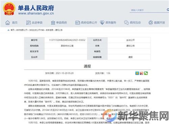Click the large 通报 article heading
This screenshot has height=124, width=169.
pos(87,66)
